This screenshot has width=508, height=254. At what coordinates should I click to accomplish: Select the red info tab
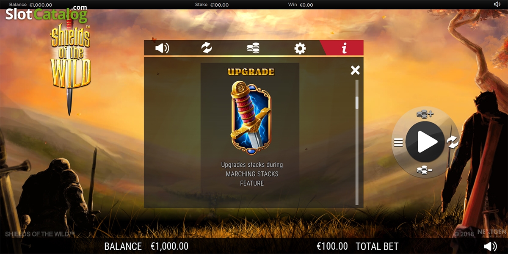pos(344,48)
